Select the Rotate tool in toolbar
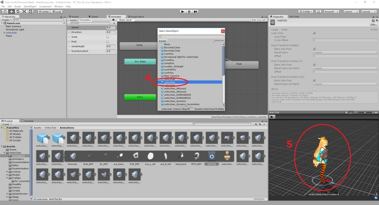 click(x=18, y=11)
